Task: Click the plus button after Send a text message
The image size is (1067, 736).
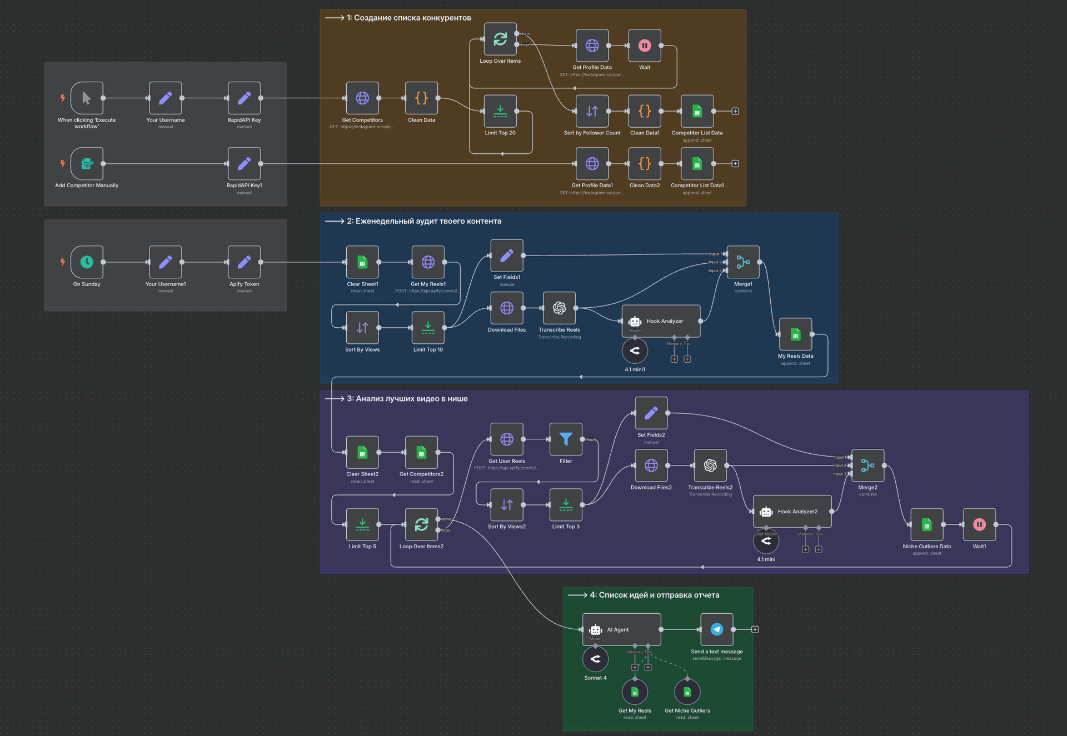Action: [755, 629]
